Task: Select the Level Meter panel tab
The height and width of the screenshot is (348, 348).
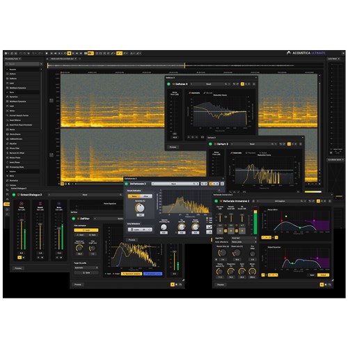Action: tap(333, 59)
